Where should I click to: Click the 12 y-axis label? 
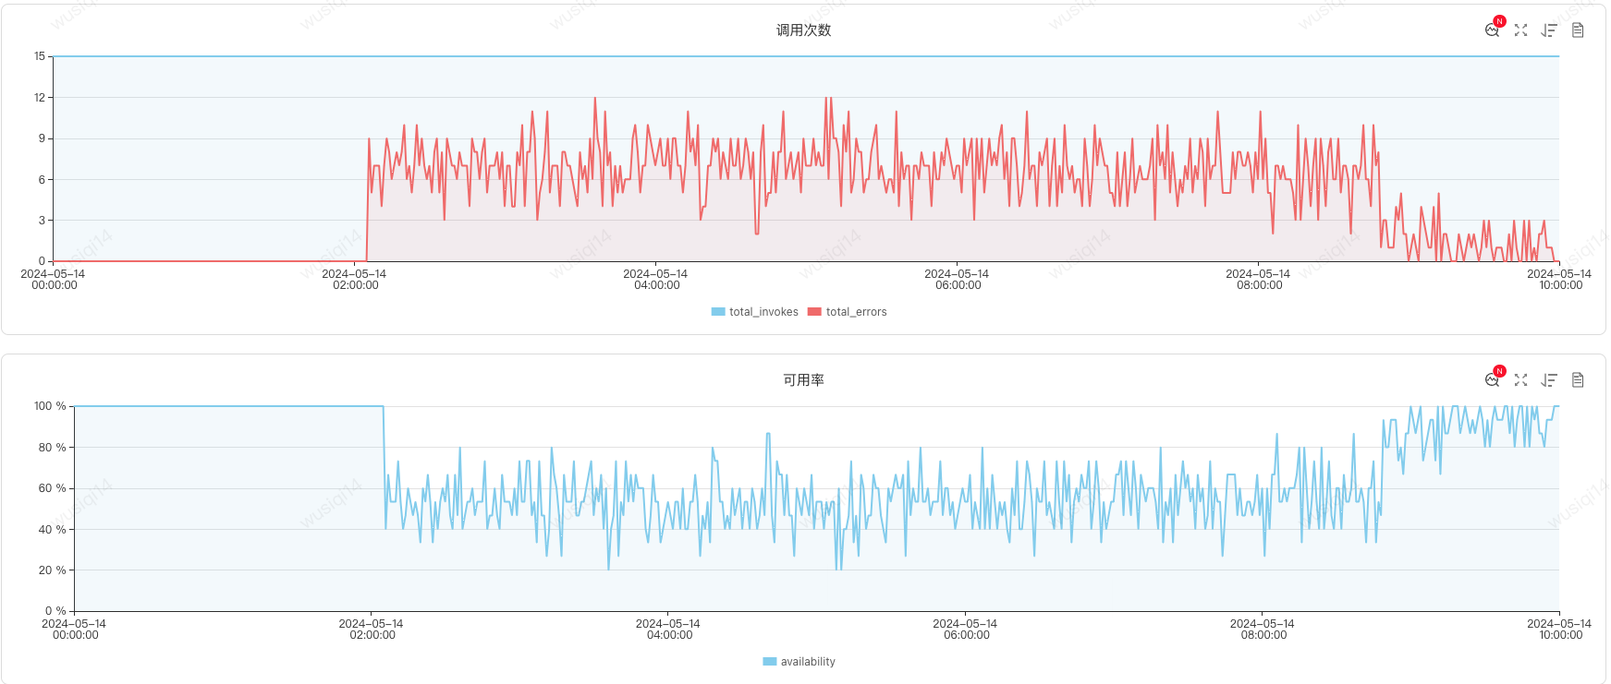click(40, 97)
